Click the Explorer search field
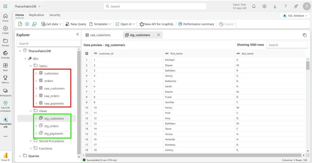Screen dimensions: 312x163 coord(48,44)
